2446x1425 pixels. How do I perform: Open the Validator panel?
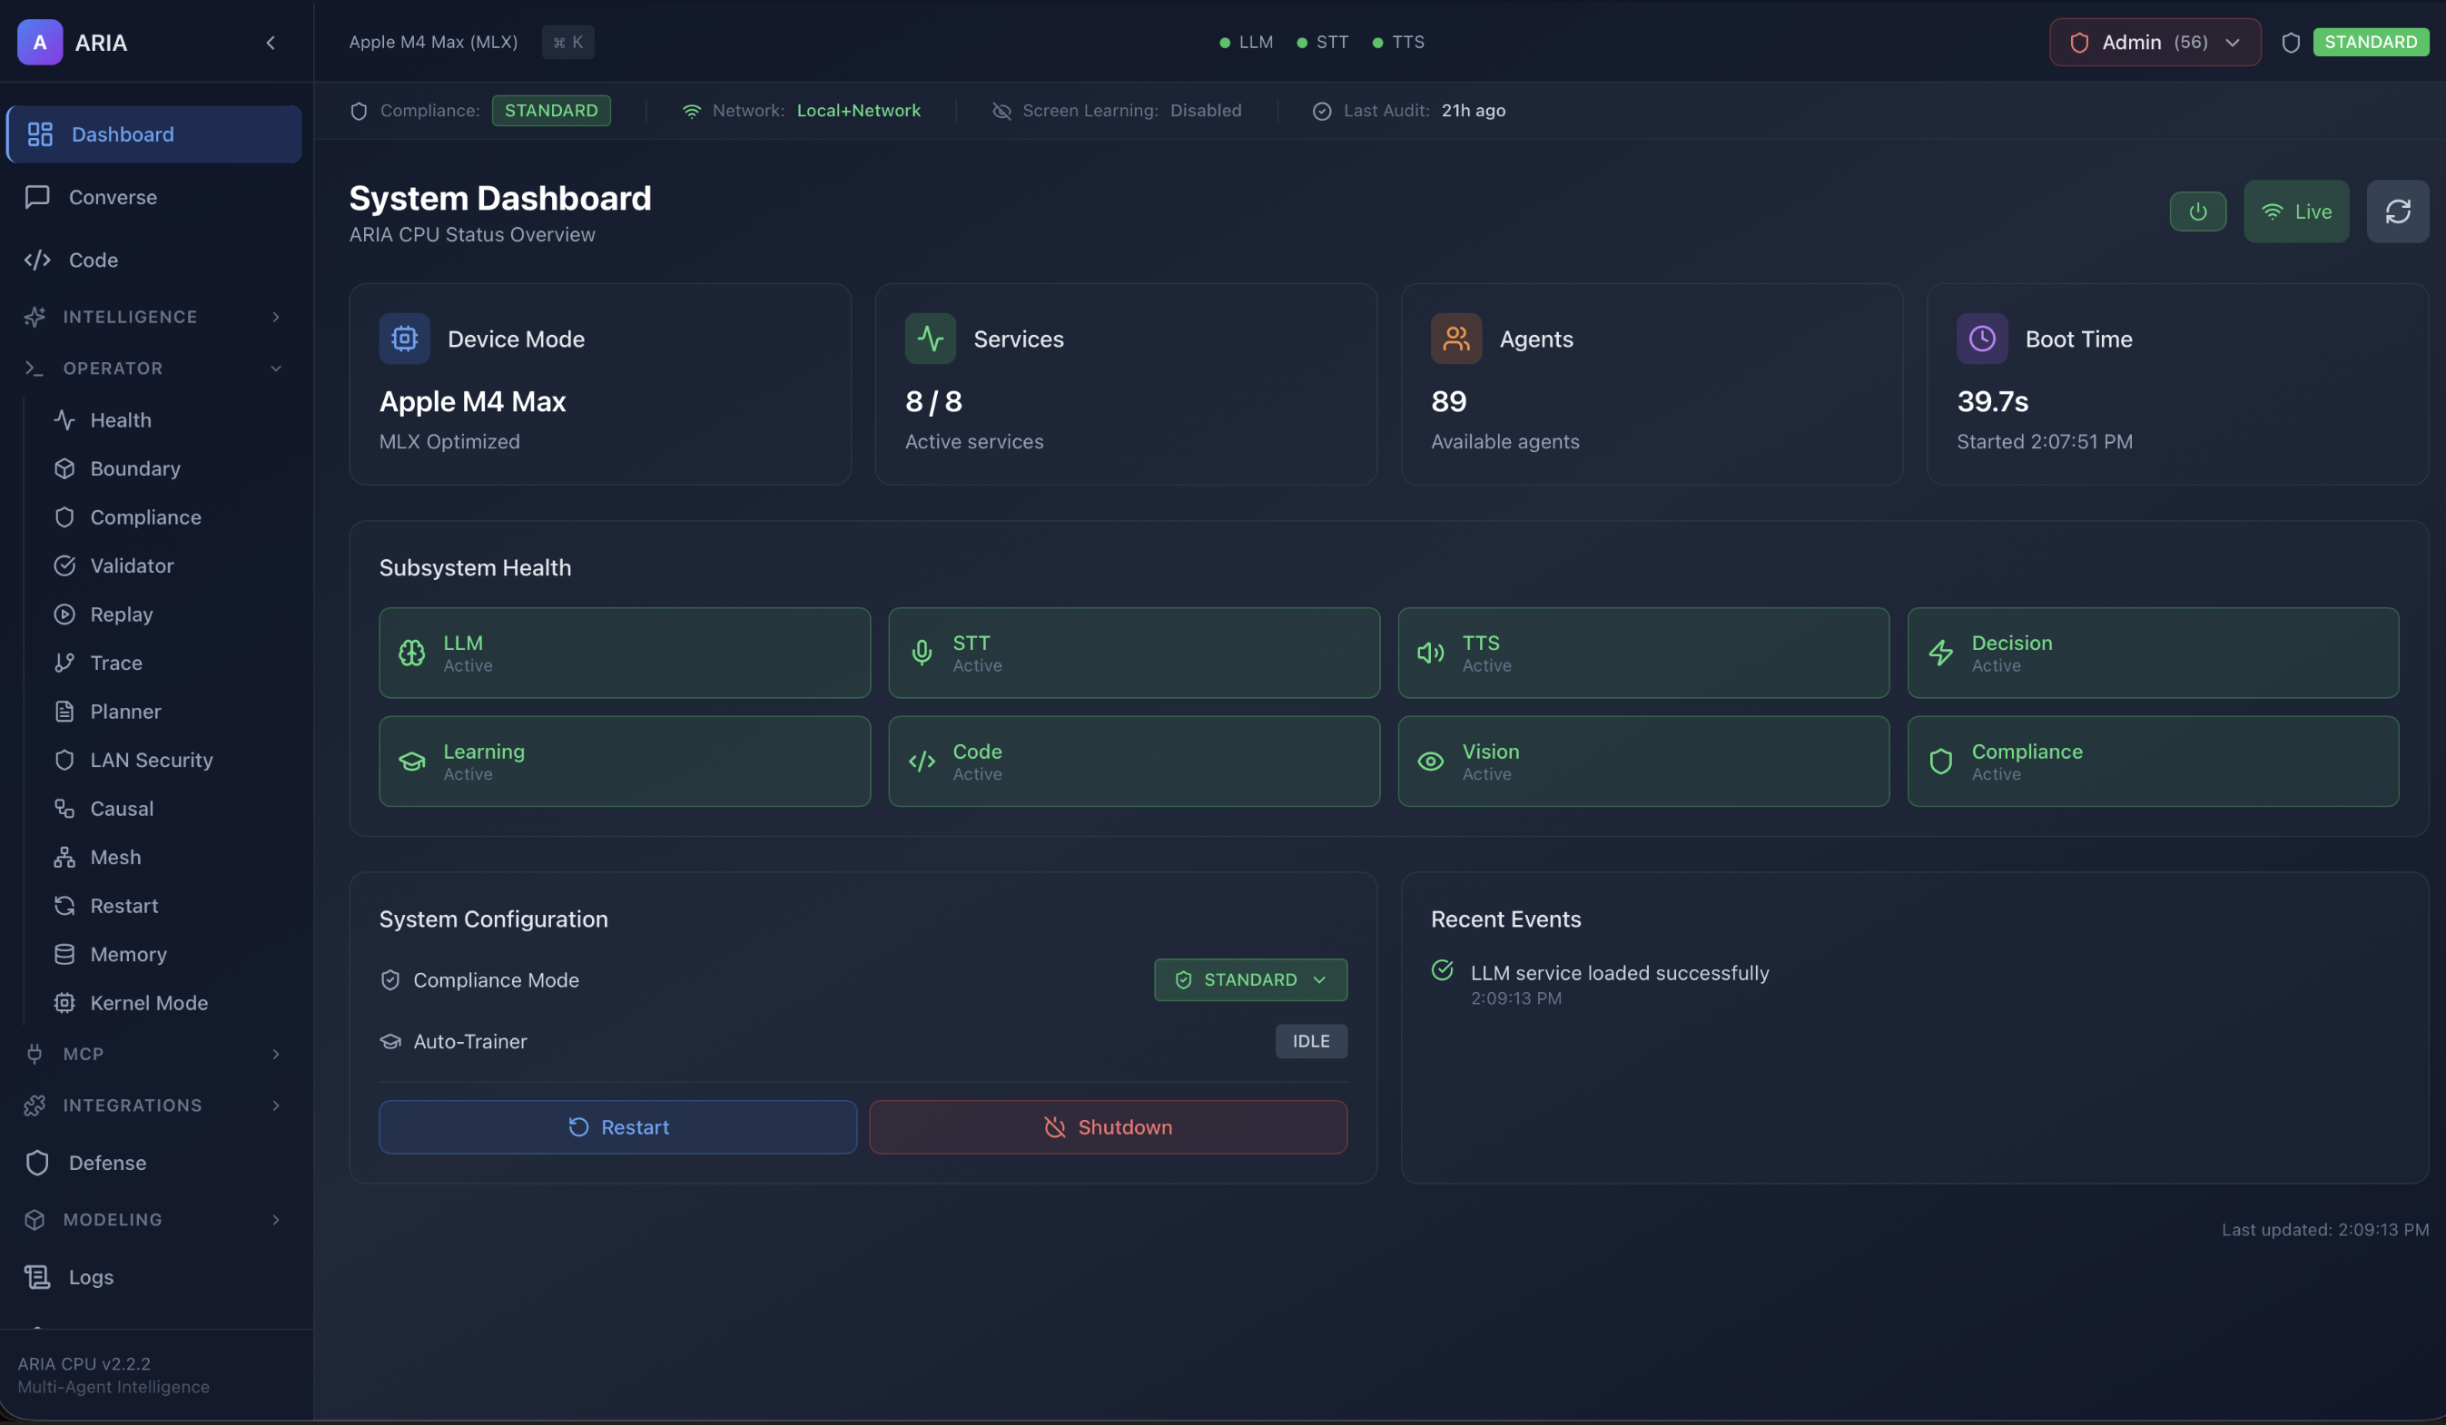click(131, 565)
